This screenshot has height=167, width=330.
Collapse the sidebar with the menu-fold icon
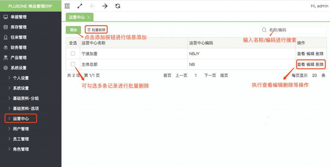click(67, 6)
